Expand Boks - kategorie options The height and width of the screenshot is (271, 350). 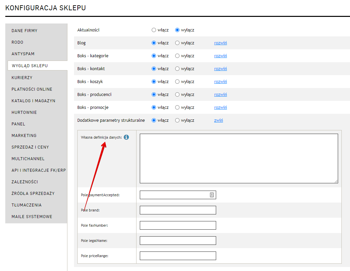tap(220, 56)
